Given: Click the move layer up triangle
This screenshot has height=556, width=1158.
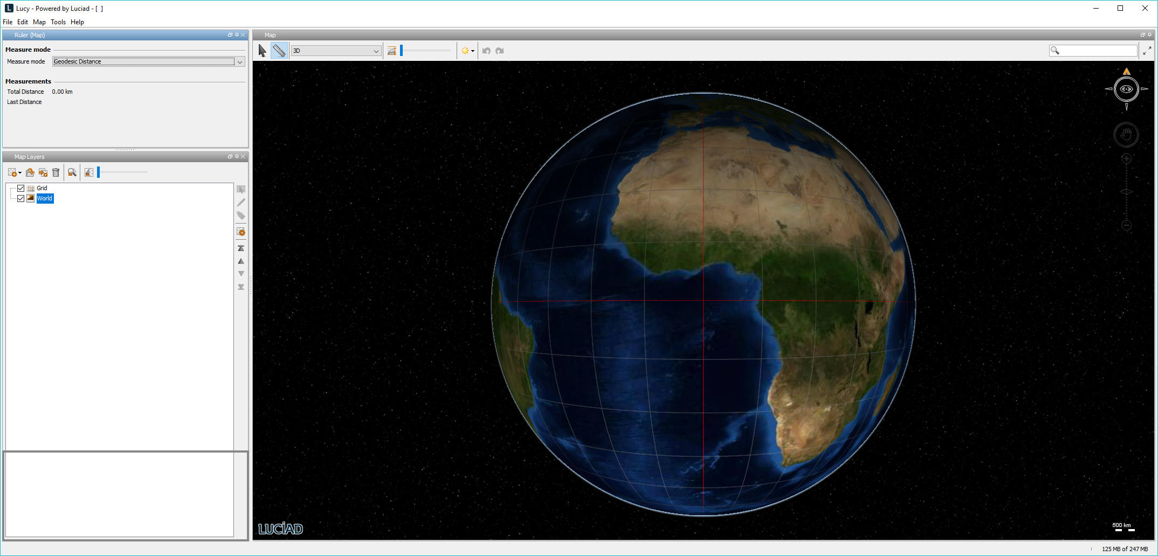Looking at the screenshot, I should [x=241, y=261].
